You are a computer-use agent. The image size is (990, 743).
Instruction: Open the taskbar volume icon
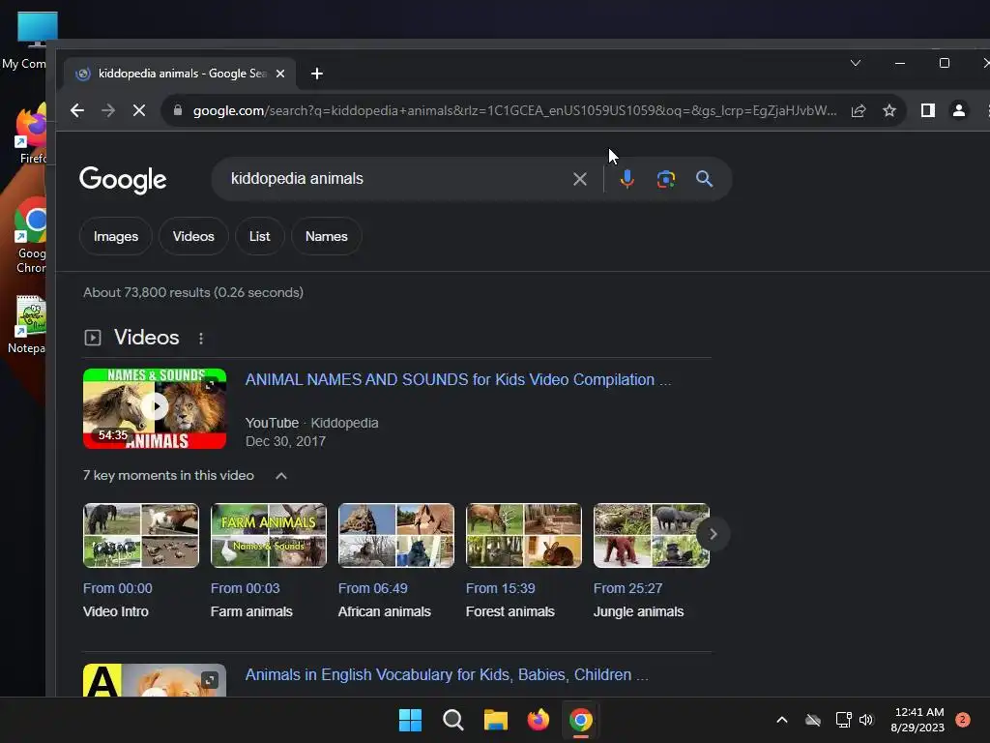866,720
